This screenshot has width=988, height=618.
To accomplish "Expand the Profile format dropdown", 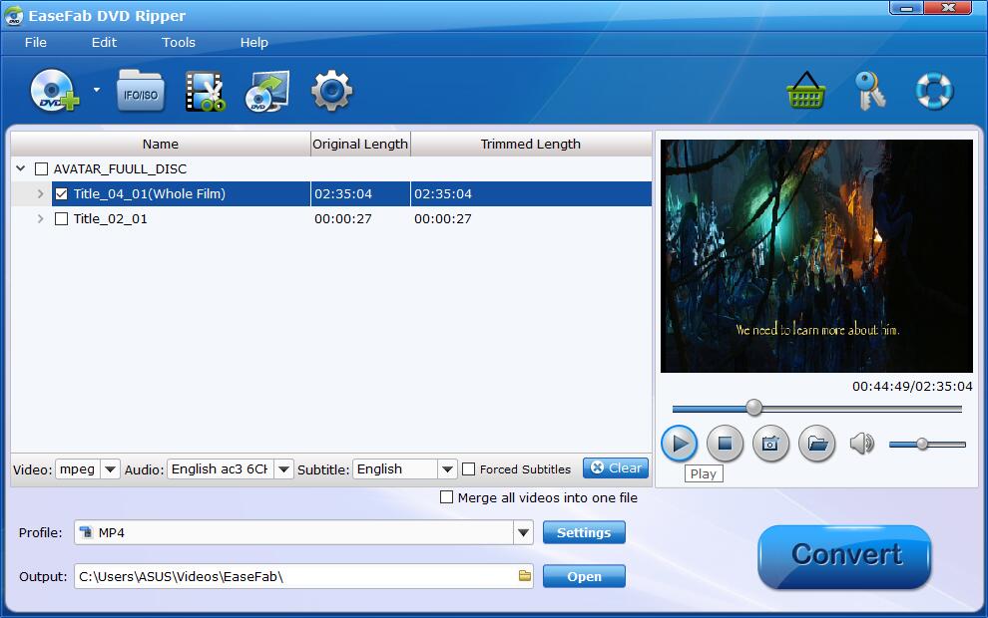I will coord(524,533).
